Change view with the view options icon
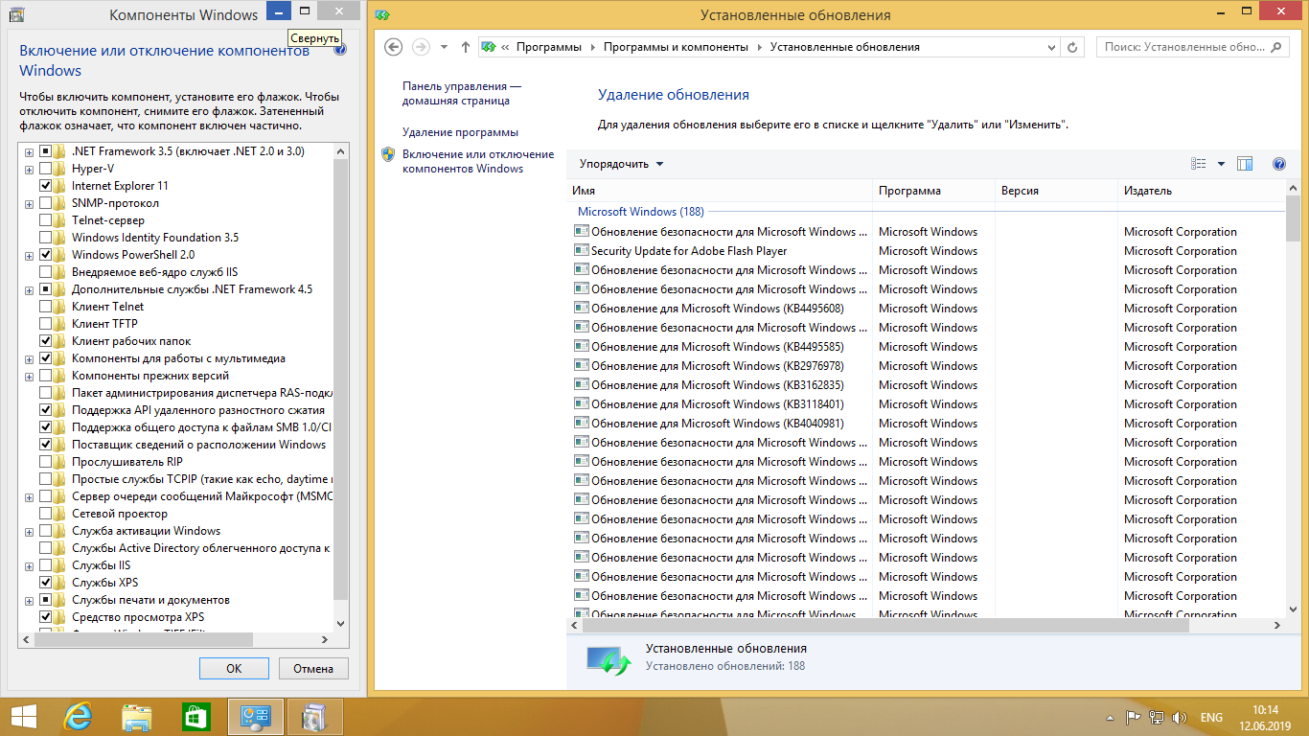 pos(1198,164)
